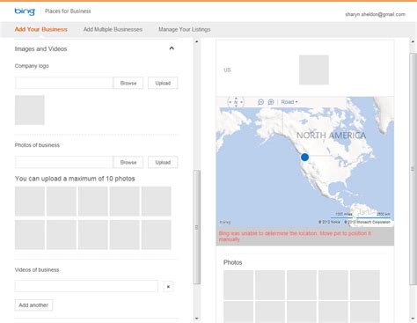Click the sharyn.sheldon@gmail.com account name
This screenshot has height=323, width=417.
coord(375,14)
